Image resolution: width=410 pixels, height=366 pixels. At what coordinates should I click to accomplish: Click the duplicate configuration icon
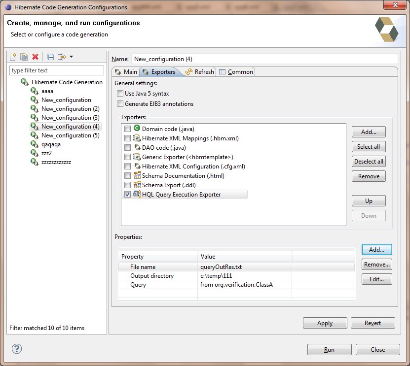(24, 57)
